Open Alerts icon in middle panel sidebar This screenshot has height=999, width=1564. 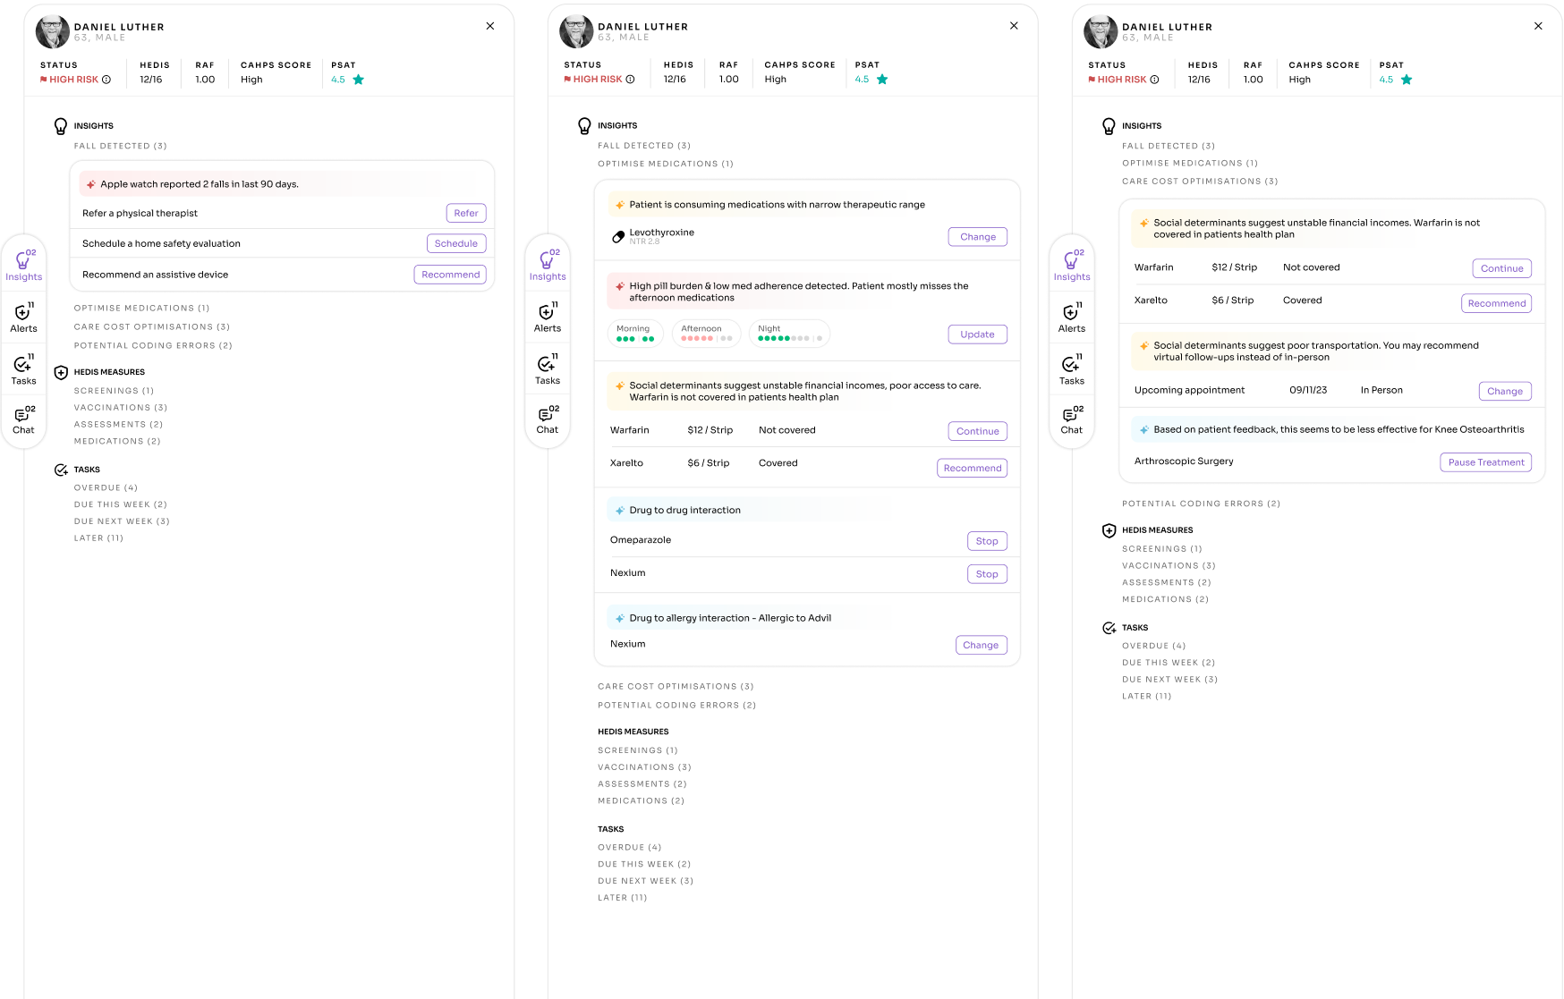click(548, 317)
